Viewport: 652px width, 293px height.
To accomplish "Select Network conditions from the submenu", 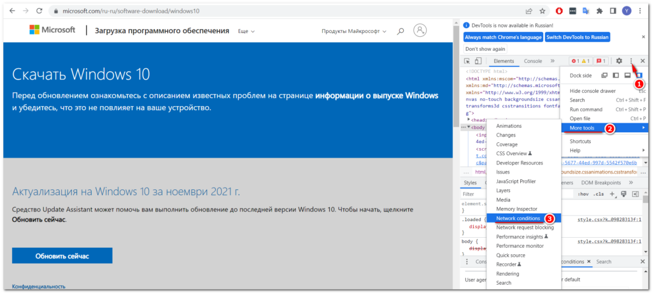I will click(516, 218).
